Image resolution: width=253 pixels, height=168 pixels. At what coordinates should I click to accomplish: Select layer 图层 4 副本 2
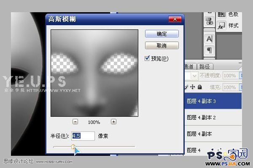tap(213, 118)
